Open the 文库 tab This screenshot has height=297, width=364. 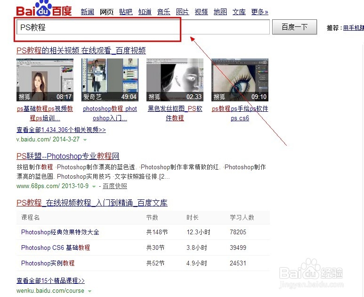click(x=239, y=12)
